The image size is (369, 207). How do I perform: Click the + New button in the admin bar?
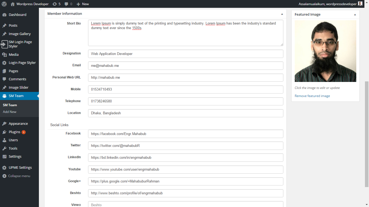coord(83,4)
